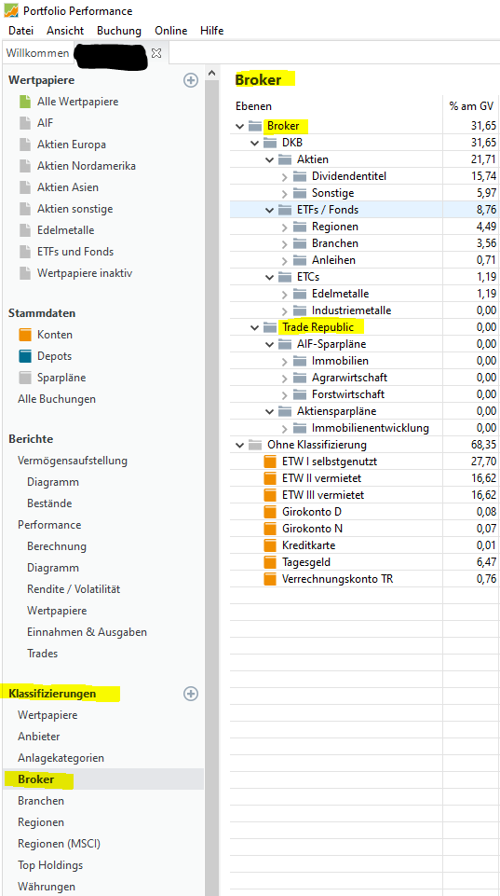
Task: Collapse the Trade Republic node
Action: pyautogui.click(x=254, y=327)
